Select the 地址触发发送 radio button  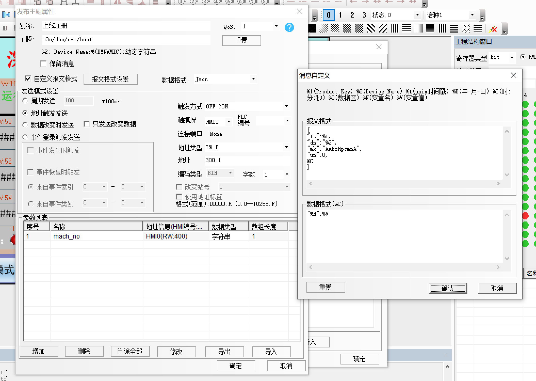pyautogui.click(x=25, y=113)
